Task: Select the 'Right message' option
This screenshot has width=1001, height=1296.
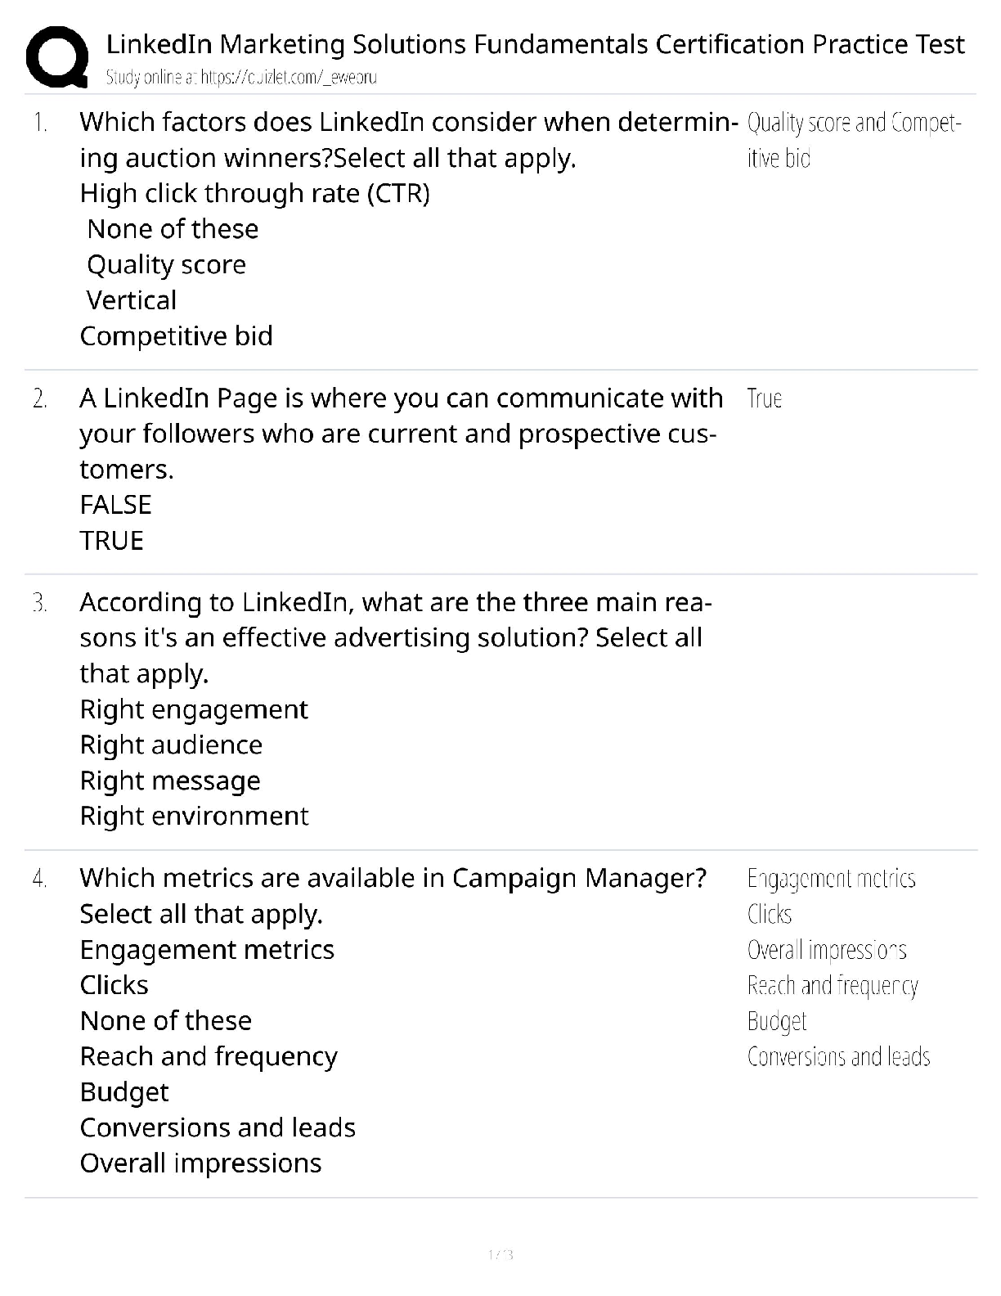Action: pyautogui.click(x=170, y=781)
